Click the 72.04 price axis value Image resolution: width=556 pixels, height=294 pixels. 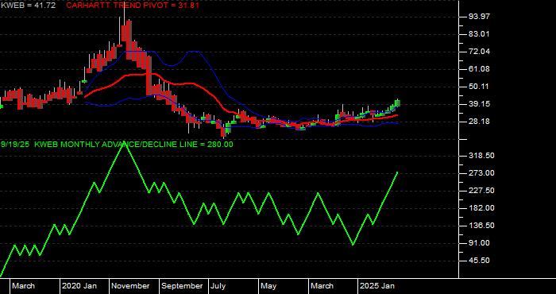point(479,52)
